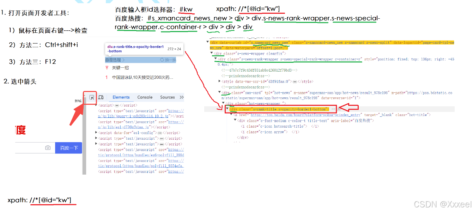This screenshot has height=212, width=473.
Task: Collapse the a href hot-title node
Action: [x=231, y=115]
